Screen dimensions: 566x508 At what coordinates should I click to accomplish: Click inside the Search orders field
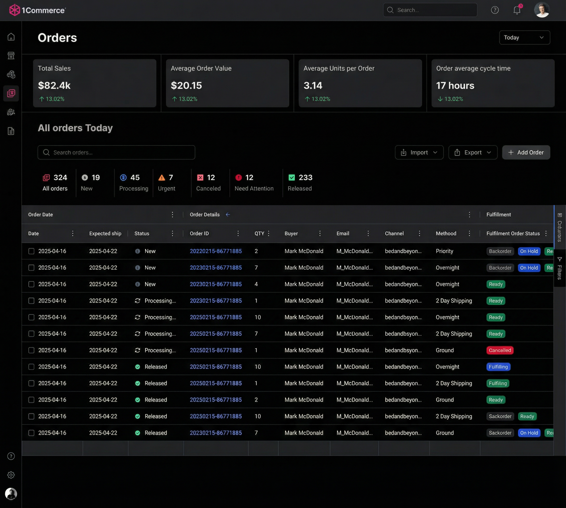pos(116,153)
